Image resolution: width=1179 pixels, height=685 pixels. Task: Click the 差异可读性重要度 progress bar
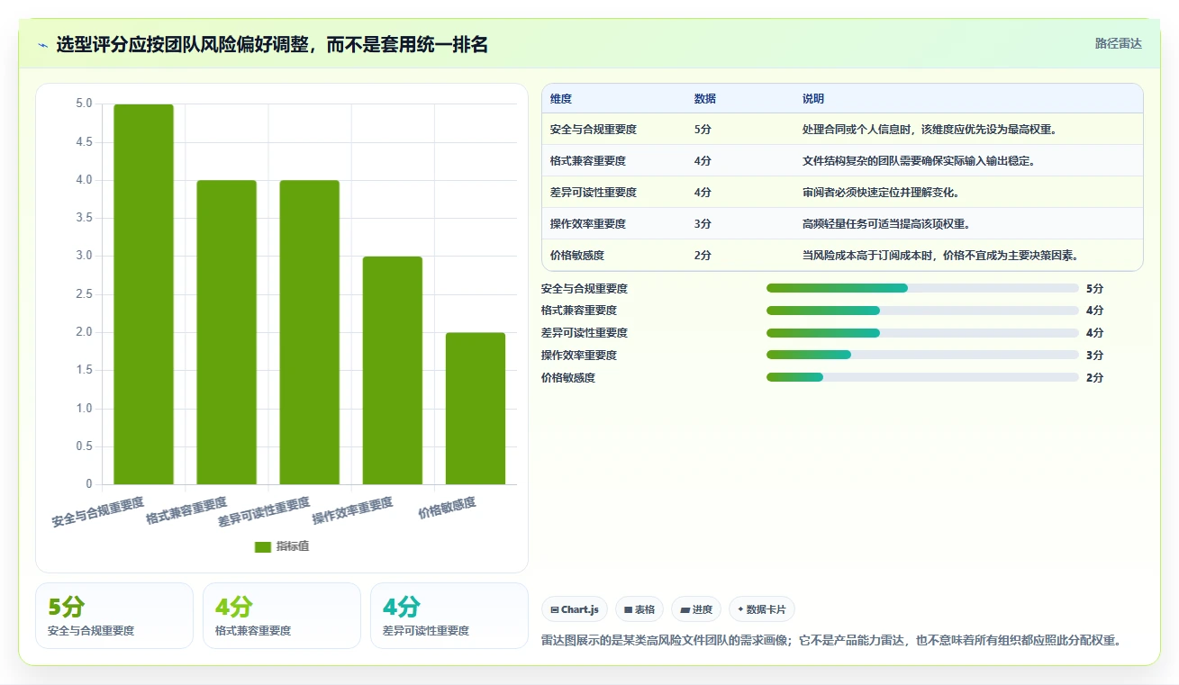coord(922,333)
